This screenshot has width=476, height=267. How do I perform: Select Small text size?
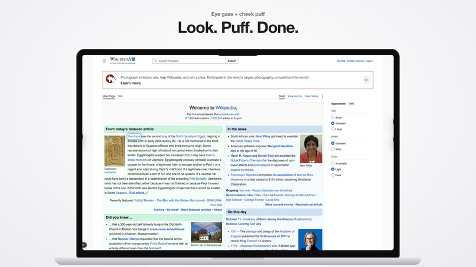[332, 117]
